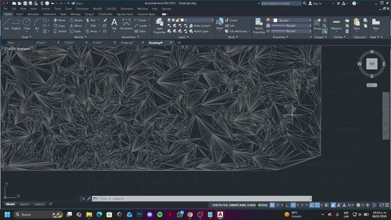Click the Measure tool
This screenshot has width=391, height=220.
point(336,24)
